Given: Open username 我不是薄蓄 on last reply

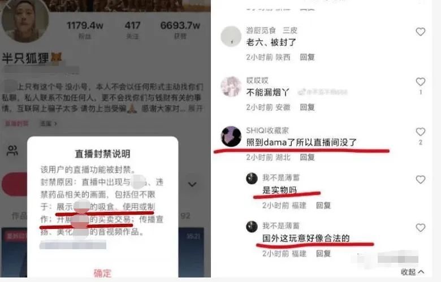Looking at the screenshot, I should click(280, 225).
